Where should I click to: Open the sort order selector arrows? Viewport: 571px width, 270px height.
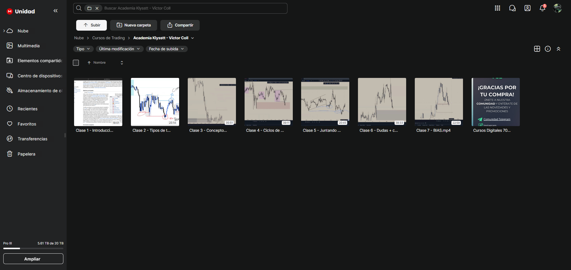tap(122, 63)
